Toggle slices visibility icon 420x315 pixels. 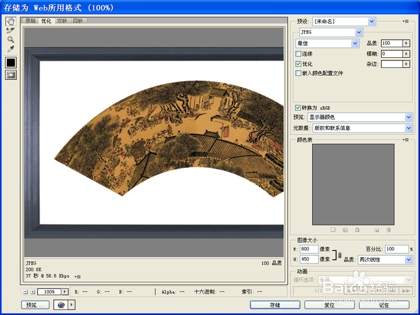coord(11,75)
